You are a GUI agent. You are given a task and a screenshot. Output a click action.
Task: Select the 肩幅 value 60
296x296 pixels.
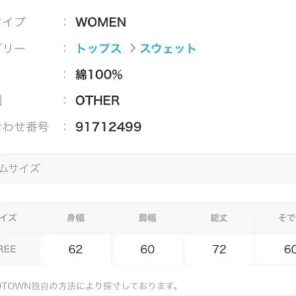147,249
